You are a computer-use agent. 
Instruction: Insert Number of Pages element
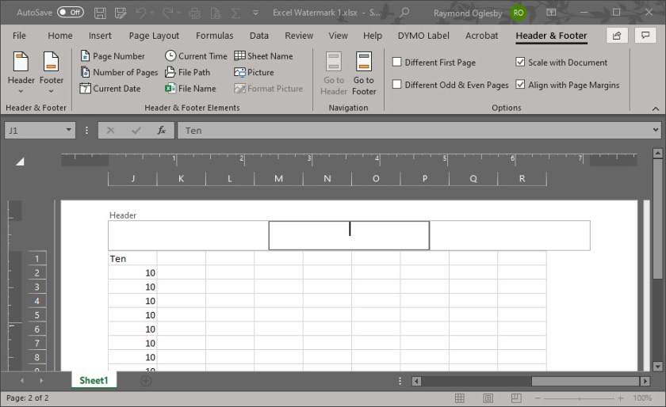click(x=119, y=72)
